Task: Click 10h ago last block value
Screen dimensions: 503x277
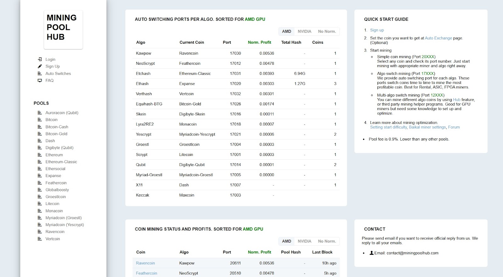Action: click(x=329, y=263)
